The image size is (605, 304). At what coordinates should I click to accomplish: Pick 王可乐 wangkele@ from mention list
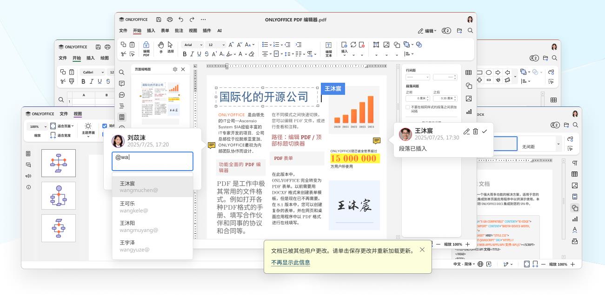(152, 207)
